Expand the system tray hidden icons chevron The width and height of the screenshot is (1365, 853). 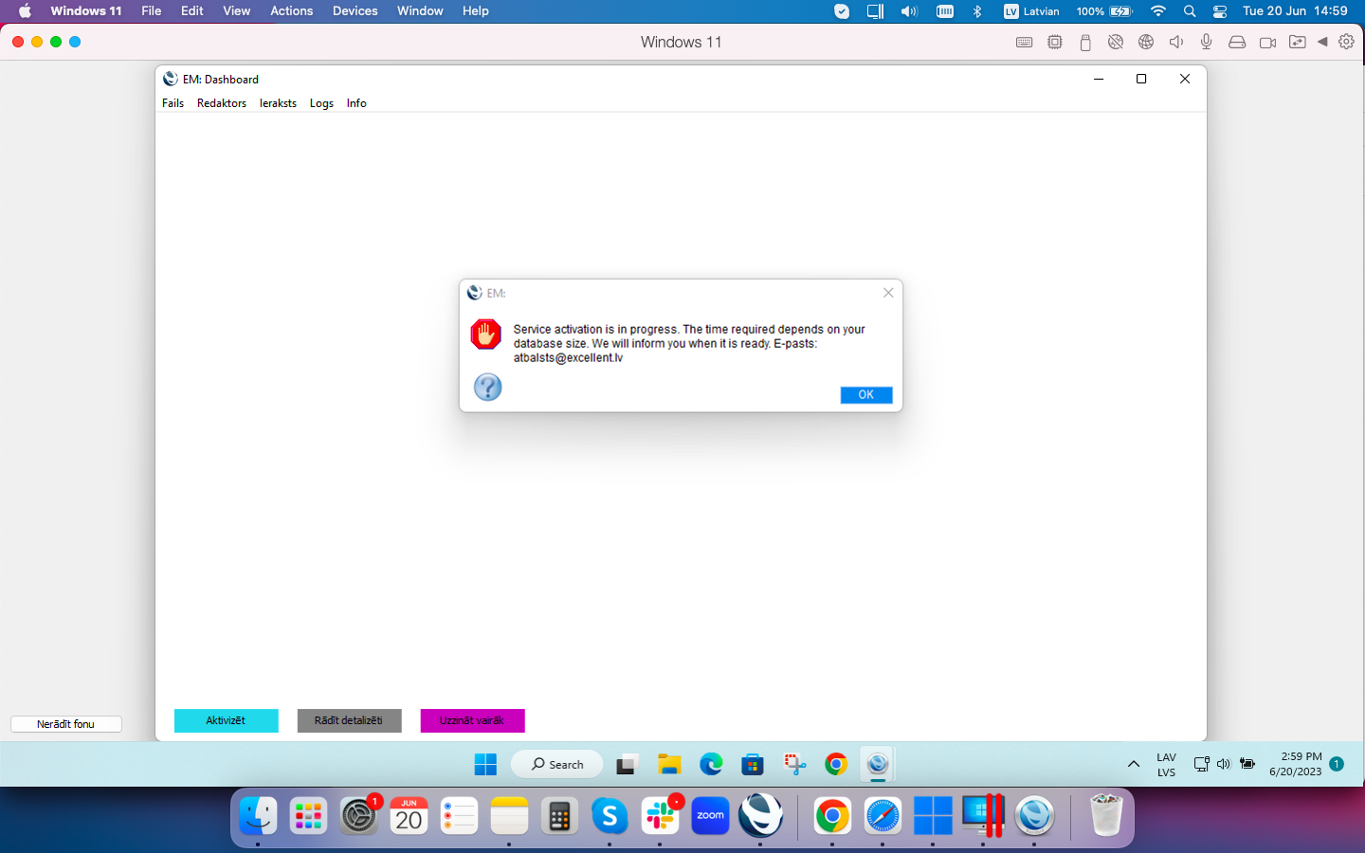click(x=1133, y=765)
